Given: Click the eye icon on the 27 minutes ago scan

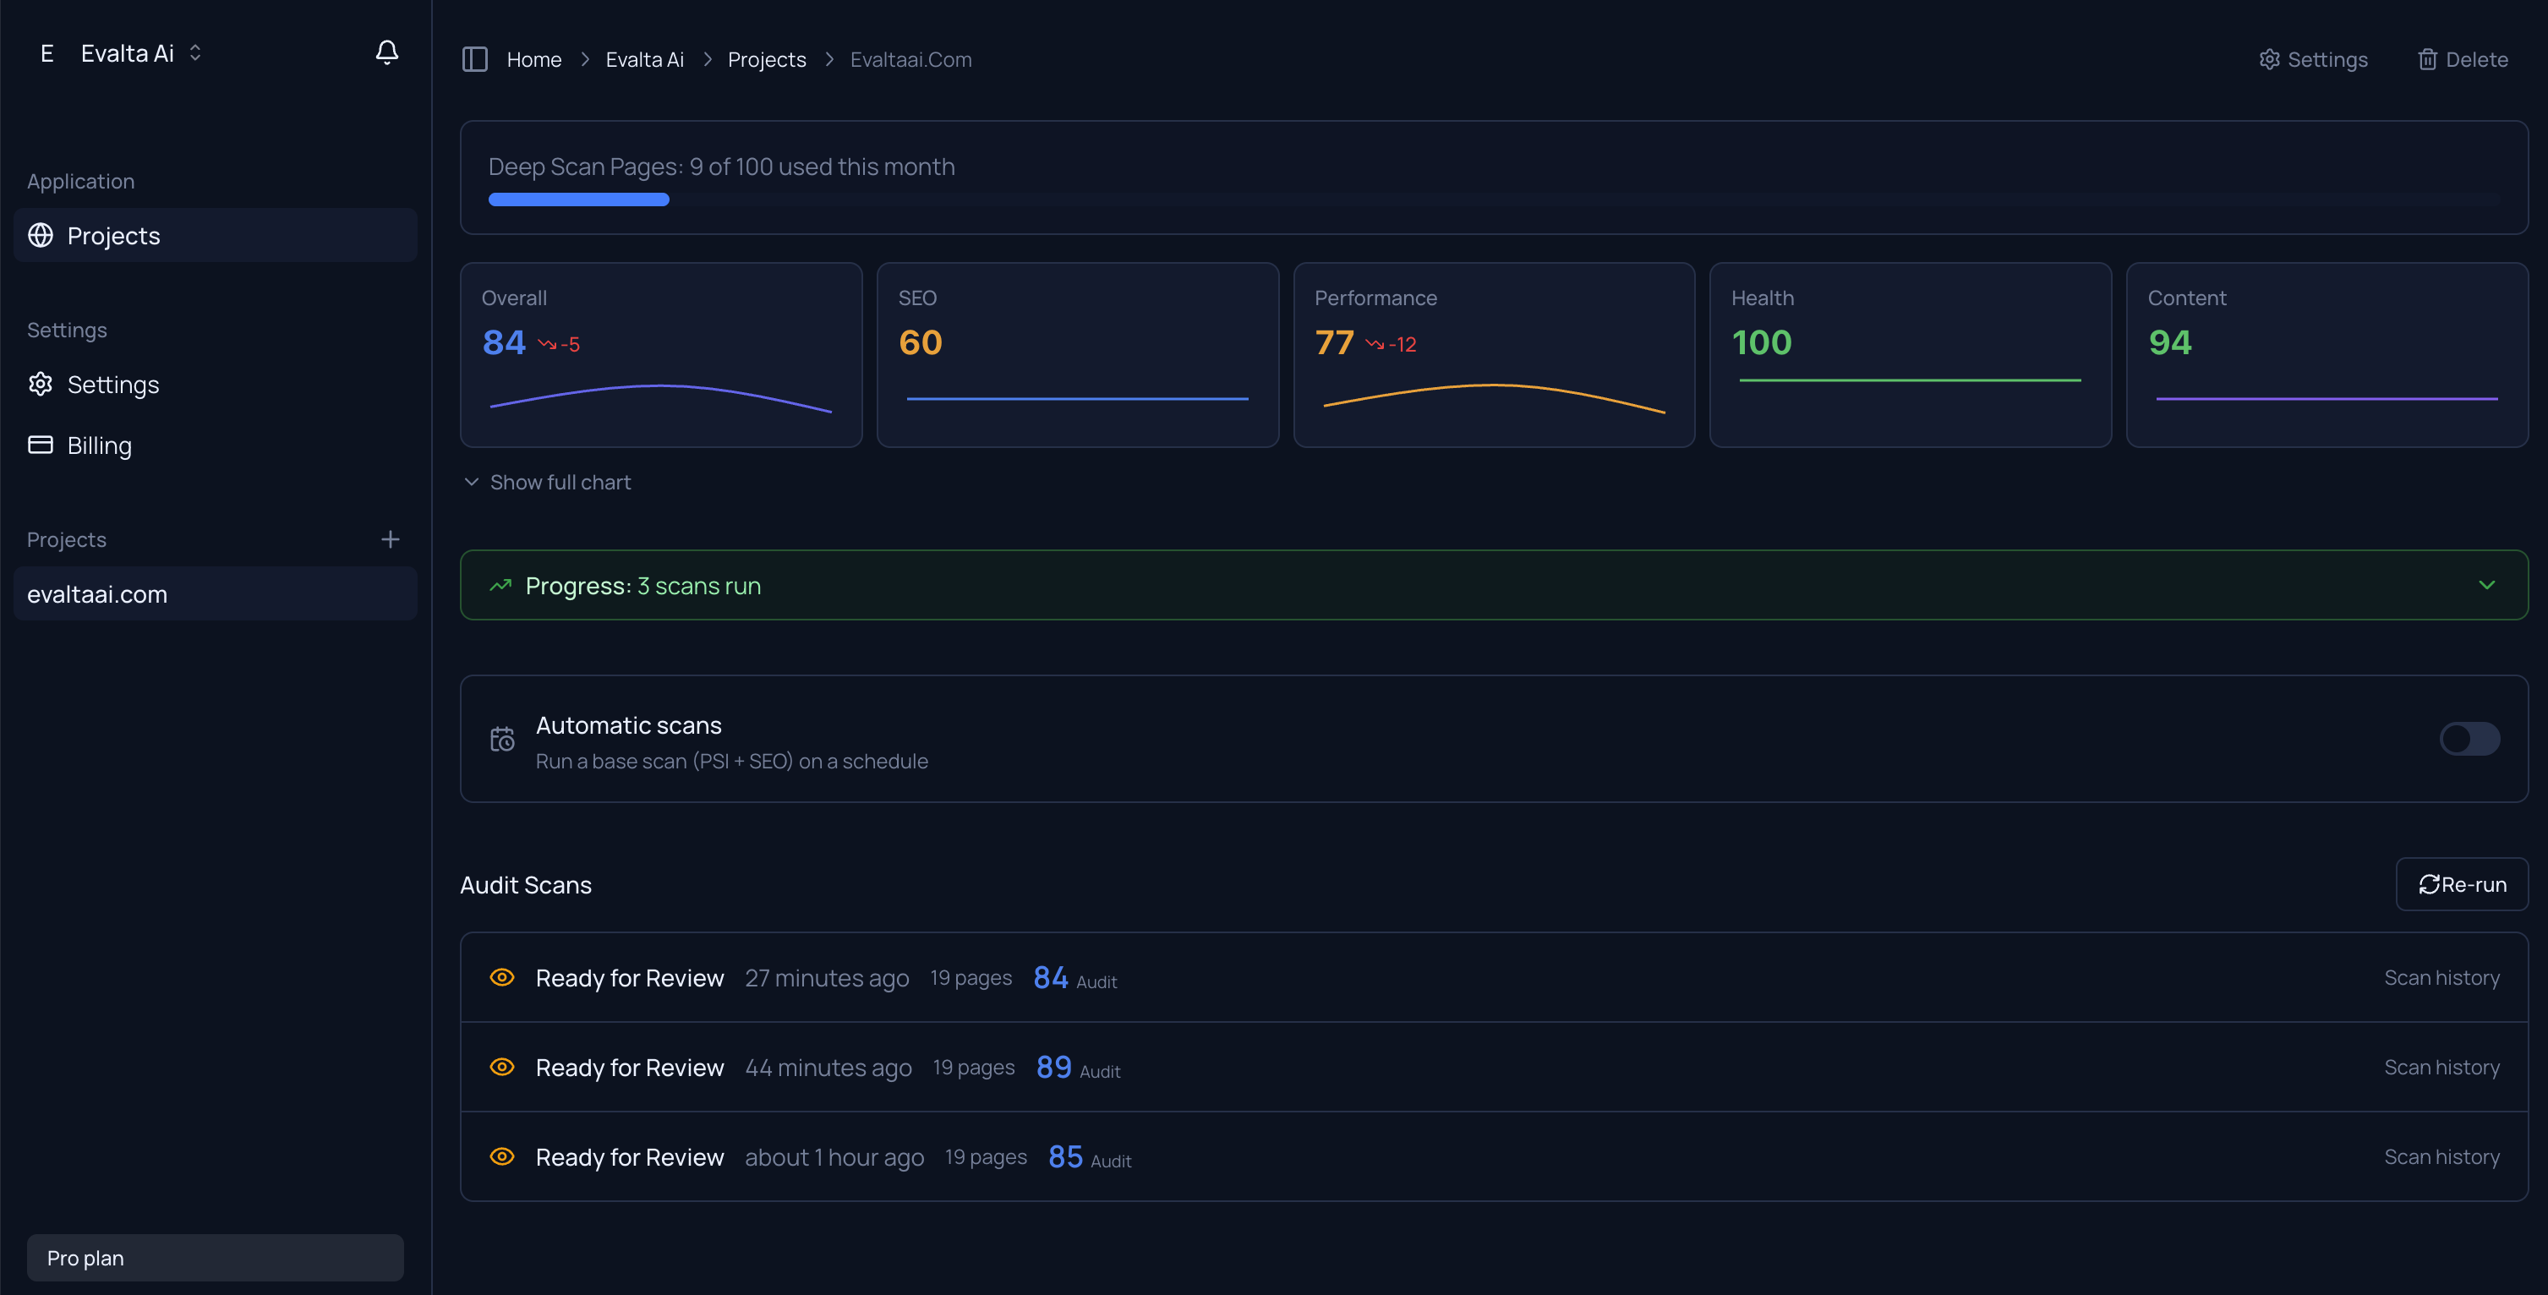Looking at the screenshot, I should pyautogui.click(x=502, y=977).
